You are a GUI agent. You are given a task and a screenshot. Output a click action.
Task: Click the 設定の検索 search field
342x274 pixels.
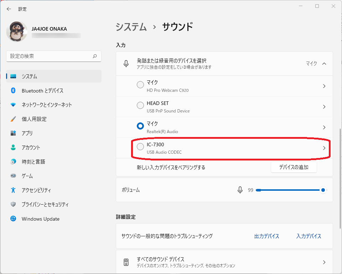pos(50,56)
